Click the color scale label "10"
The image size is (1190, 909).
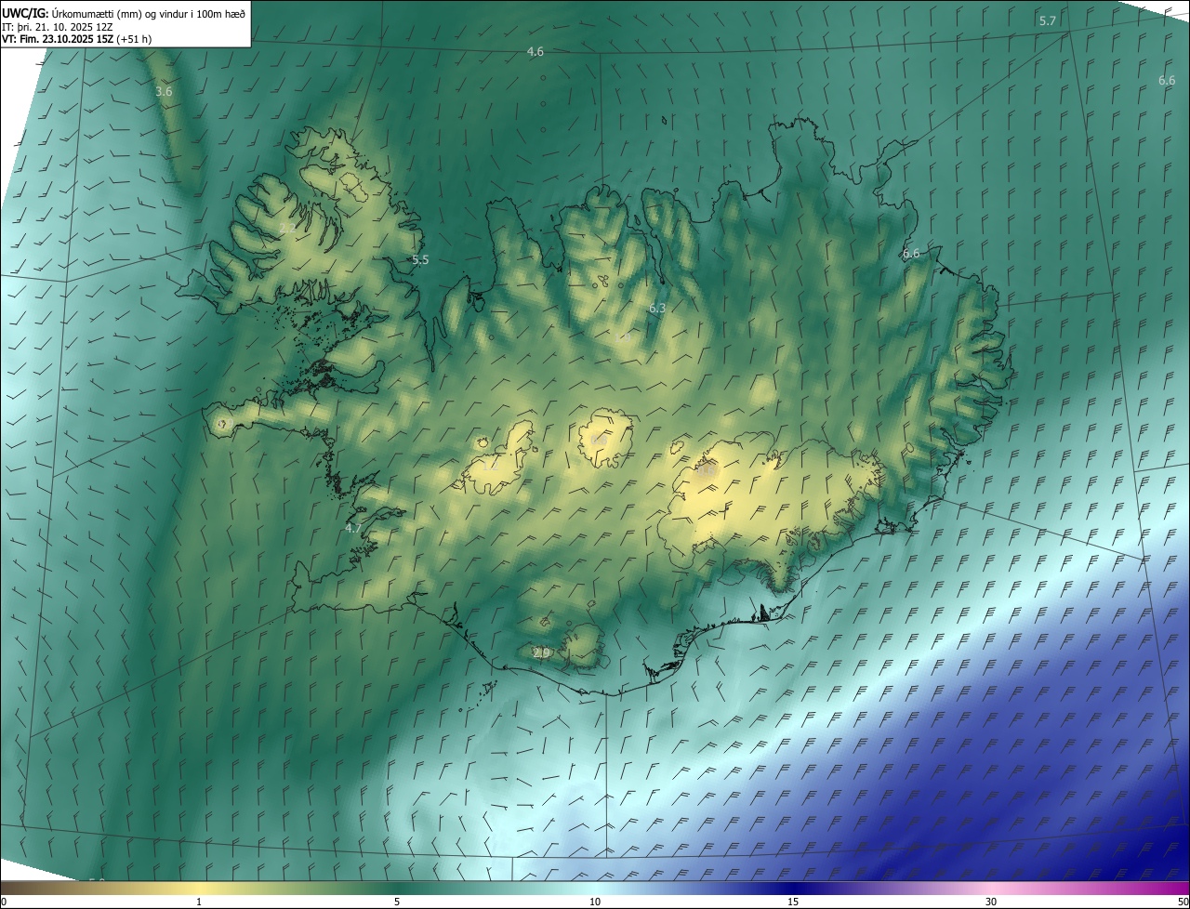(595, 902)
